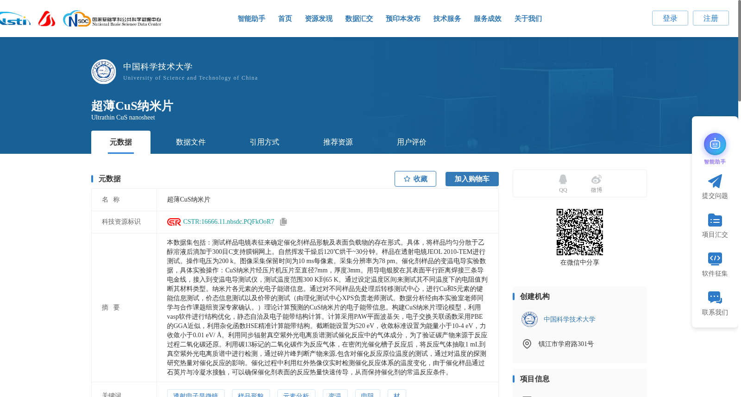Screen dimensions: 741x397
Task: Open 智能助手 in top navigation
Action: [251, 19]
